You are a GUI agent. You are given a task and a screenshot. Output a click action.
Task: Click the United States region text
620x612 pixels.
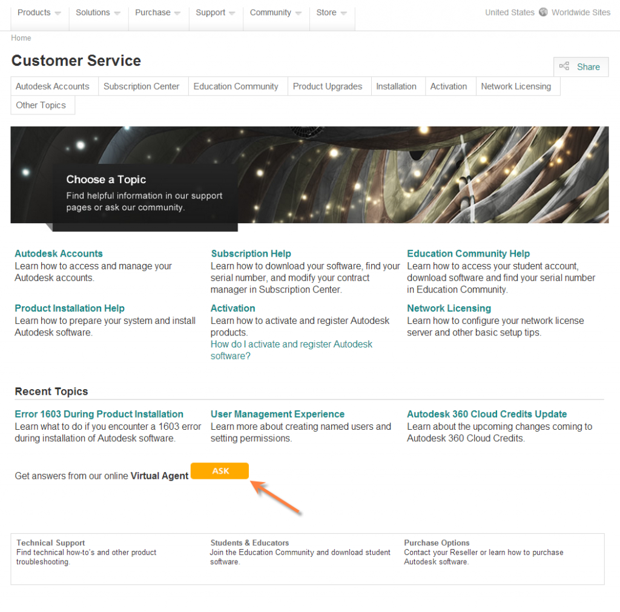[x=510, y=12]
